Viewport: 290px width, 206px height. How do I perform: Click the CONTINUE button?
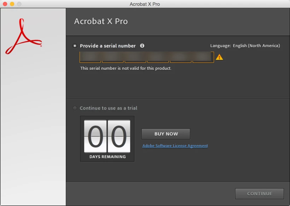pyautogui.click(x=260, y=194)
